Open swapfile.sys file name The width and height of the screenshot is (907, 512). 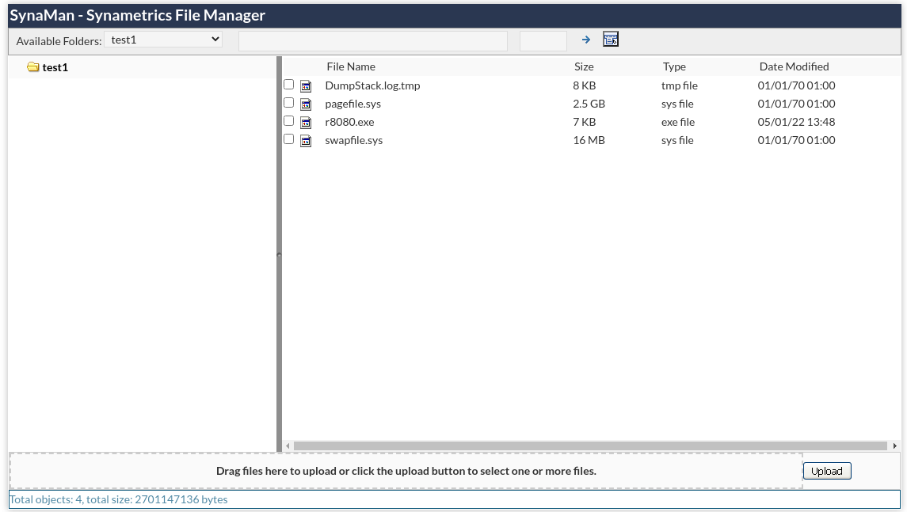353,140
